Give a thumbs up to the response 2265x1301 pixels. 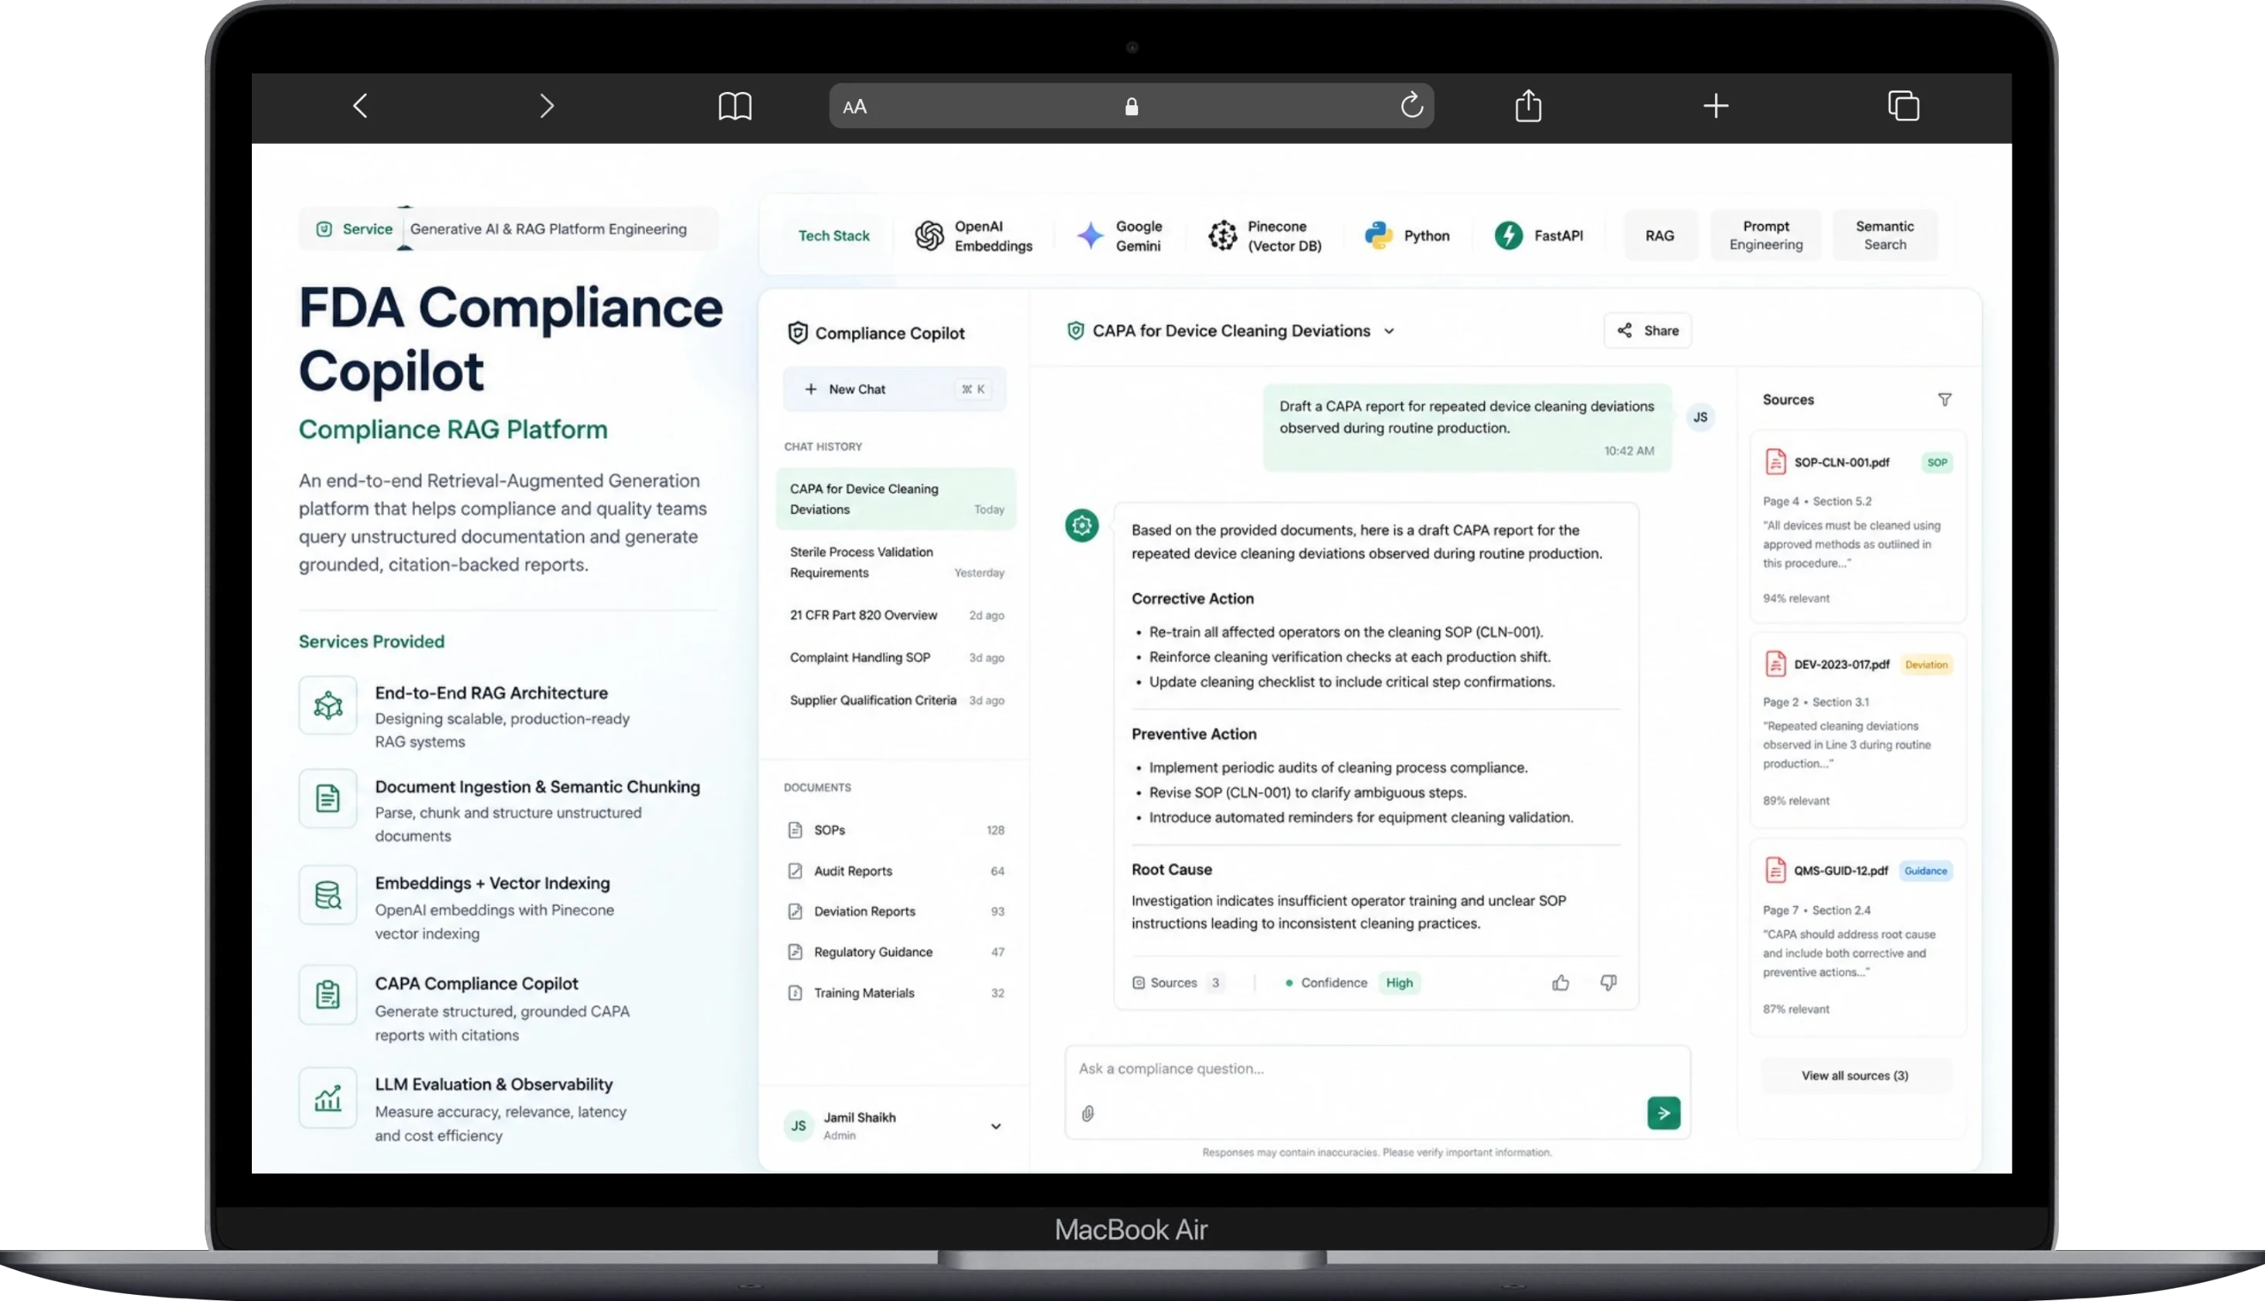click(1561, 983)
